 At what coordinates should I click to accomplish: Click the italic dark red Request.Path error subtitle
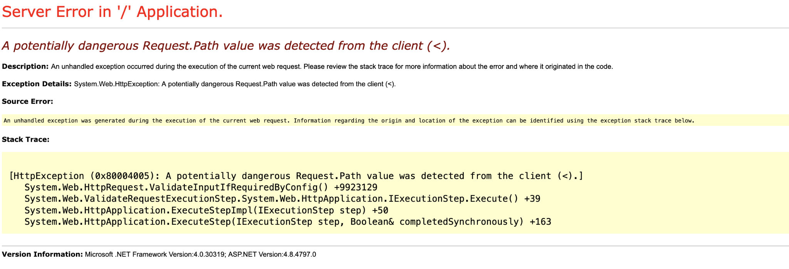pos(226,46)
